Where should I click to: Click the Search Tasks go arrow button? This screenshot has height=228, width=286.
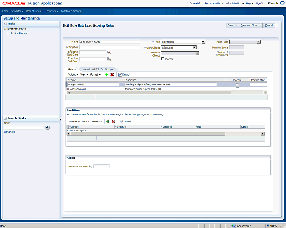point(47,127)
